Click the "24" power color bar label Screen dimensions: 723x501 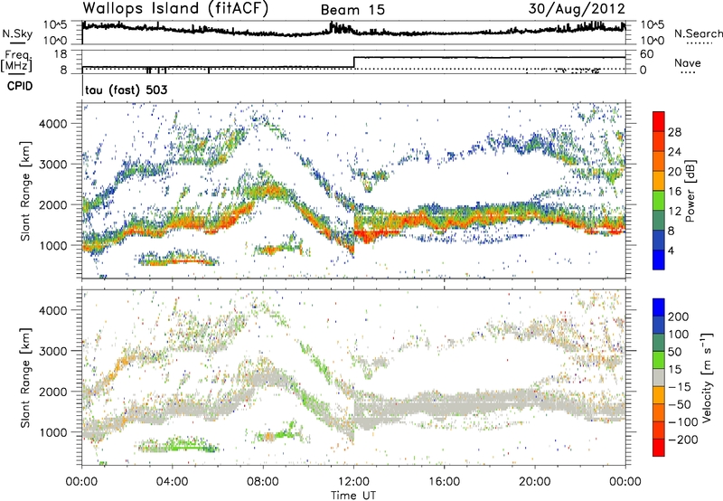coord(674,152)
